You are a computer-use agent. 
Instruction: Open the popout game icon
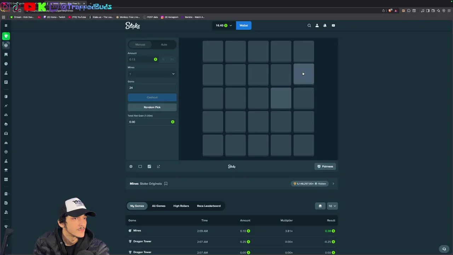coord(159,166)
